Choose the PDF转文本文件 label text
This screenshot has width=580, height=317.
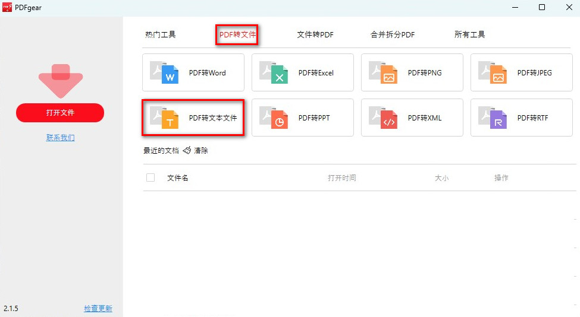coord(213,118)
